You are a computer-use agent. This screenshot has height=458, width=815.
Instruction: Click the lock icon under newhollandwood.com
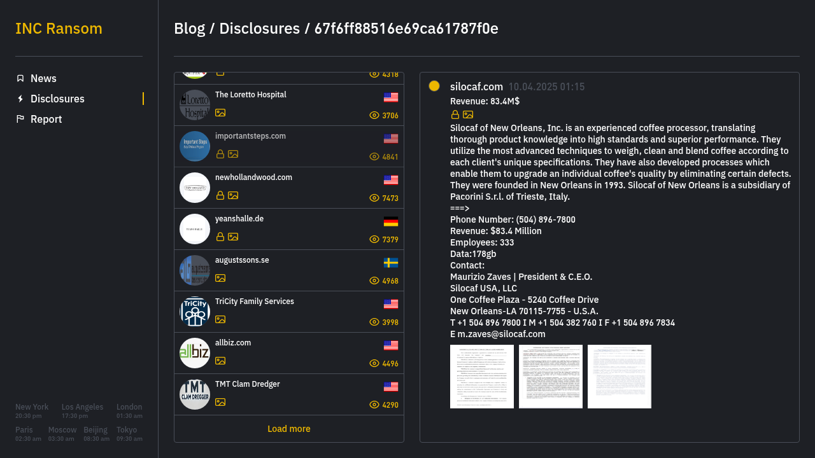220,195
